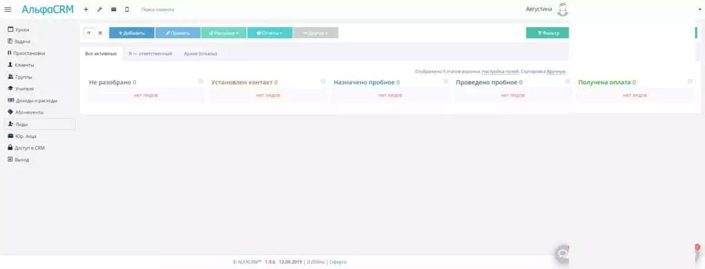Click нет лидов under Получена оплата

click(x=635, y=95)
